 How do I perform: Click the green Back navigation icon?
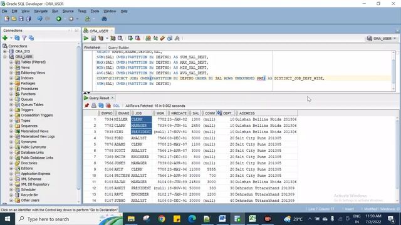pos(59,19)
